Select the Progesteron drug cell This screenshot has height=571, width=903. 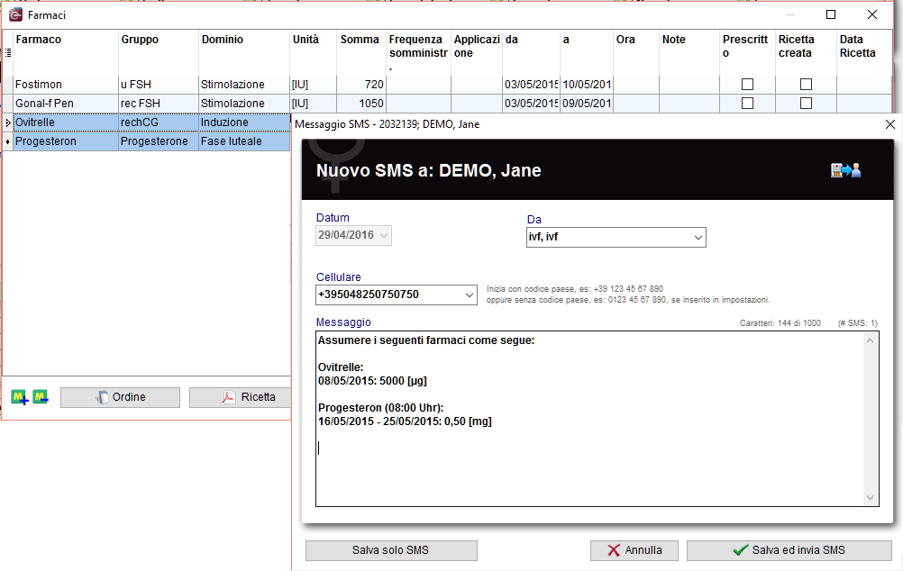click(66, 141)
